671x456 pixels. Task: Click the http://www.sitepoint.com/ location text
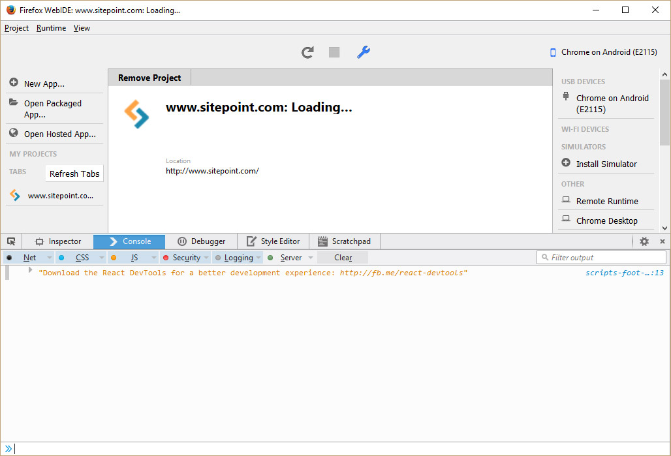click(x=212, y=171)
